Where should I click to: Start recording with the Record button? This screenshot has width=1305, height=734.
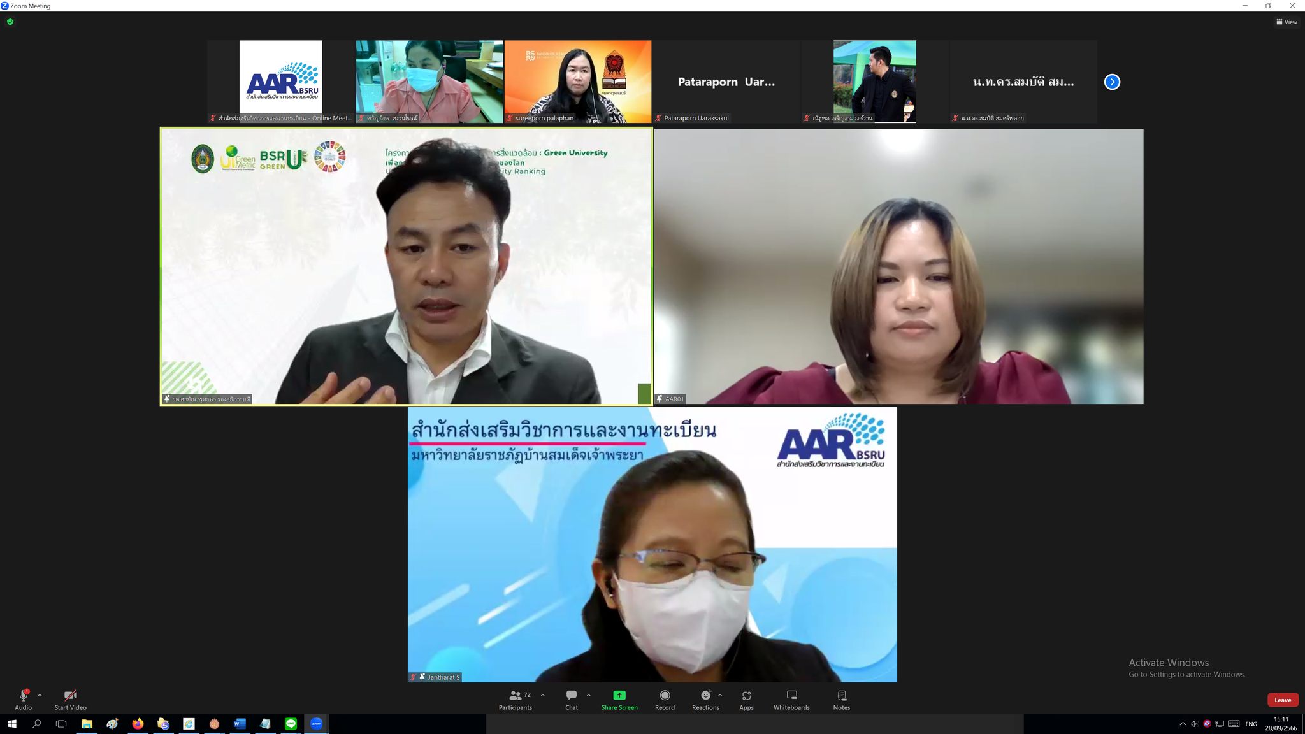[665, 699]
